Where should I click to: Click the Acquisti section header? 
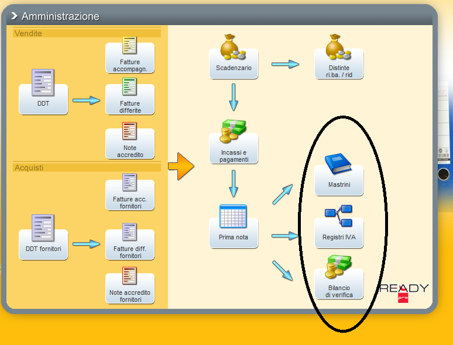(x=87, y=168)
